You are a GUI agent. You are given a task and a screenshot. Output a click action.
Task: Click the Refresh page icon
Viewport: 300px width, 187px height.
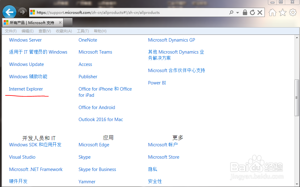pyautogui.click(x=252, y=12)
